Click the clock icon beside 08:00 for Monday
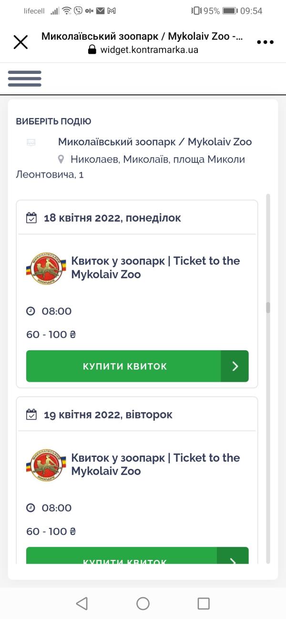Image resolution: width=286 pixels, height=619 pixels. point(31,311)
